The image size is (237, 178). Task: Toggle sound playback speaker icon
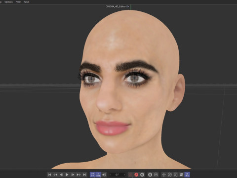tap(104, 175)
